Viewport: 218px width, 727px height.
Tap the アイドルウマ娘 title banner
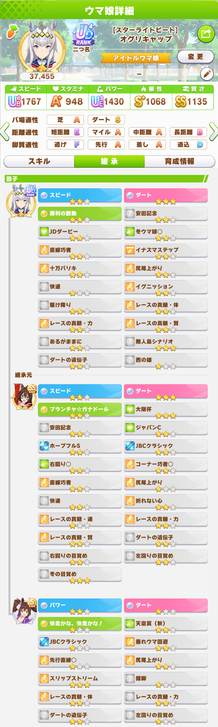pos(136,58)
